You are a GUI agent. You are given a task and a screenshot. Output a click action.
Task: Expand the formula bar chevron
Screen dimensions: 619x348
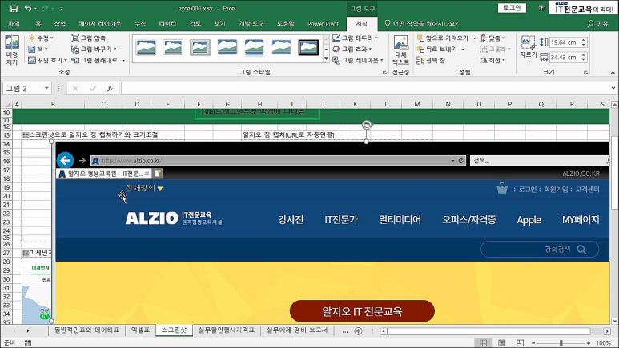(x=613, y=88)
